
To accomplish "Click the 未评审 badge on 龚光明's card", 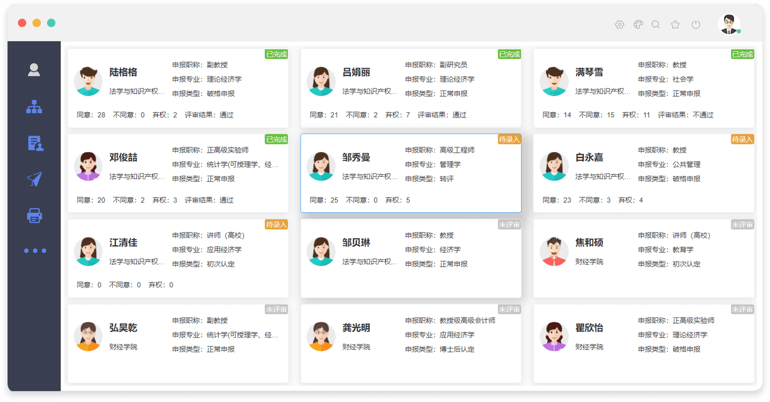I will pyautogui.click(x=509, y=310).
